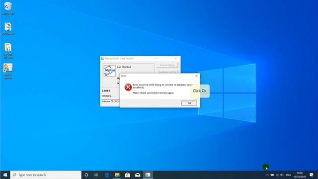Click OK in the Error dialog

tap(189, 103)
